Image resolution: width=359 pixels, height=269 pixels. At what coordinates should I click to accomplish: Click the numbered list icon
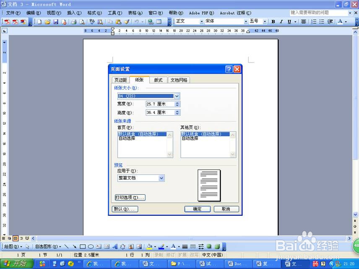coord(314,21)
